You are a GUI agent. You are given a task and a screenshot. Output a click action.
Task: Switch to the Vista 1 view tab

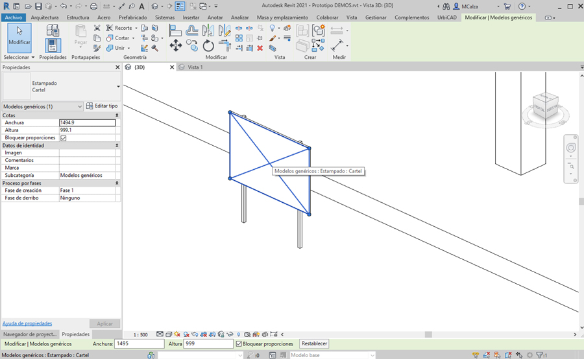tap(195, 67)
